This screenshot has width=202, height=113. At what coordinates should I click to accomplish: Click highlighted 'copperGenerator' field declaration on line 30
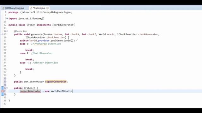(56, 82)
